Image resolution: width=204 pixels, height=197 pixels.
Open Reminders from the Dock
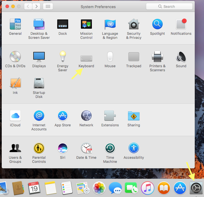coord(67,188)
